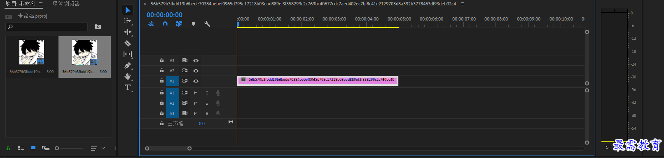Solo audio track A1
Image resolution: width=664 pixels, height=158 pixels.
207,93
